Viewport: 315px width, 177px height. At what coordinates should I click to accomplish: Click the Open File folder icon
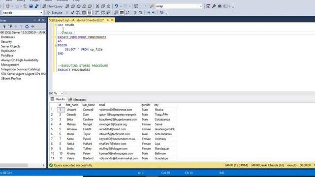pyautogui.click(x=25, y=6)
